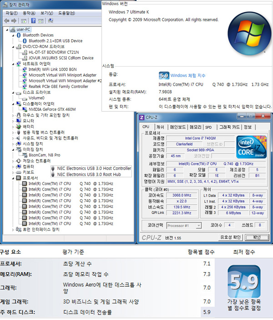The height and width of the screenshot is (320, 273).
Task: Click the 코드명 Clarksfield field in CPU-Z
Action: (x=184, y=144)
